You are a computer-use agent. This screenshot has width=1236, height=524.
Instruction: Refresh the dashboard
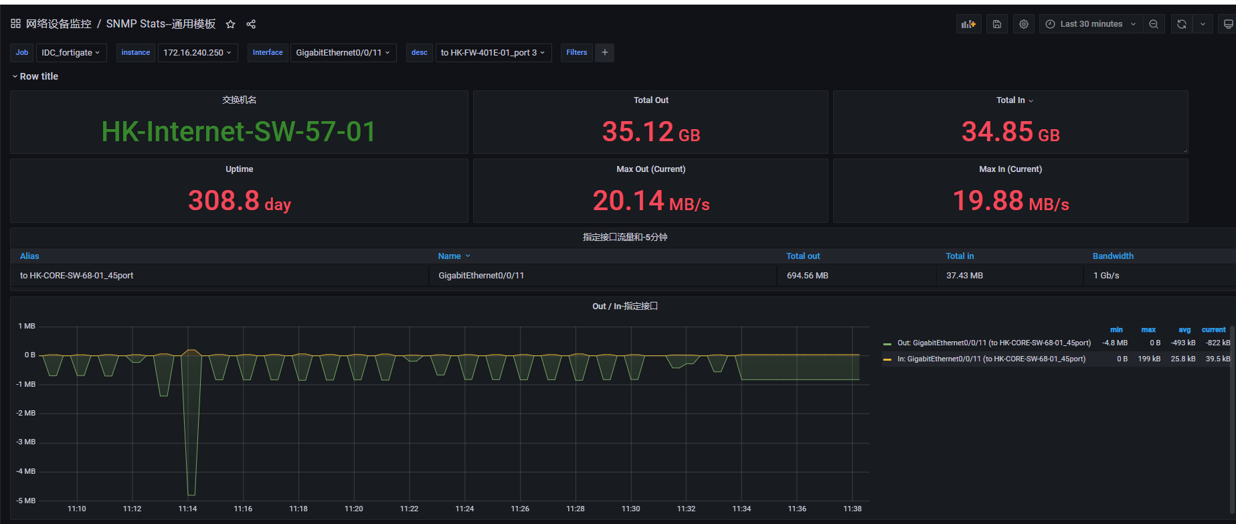1182,24
